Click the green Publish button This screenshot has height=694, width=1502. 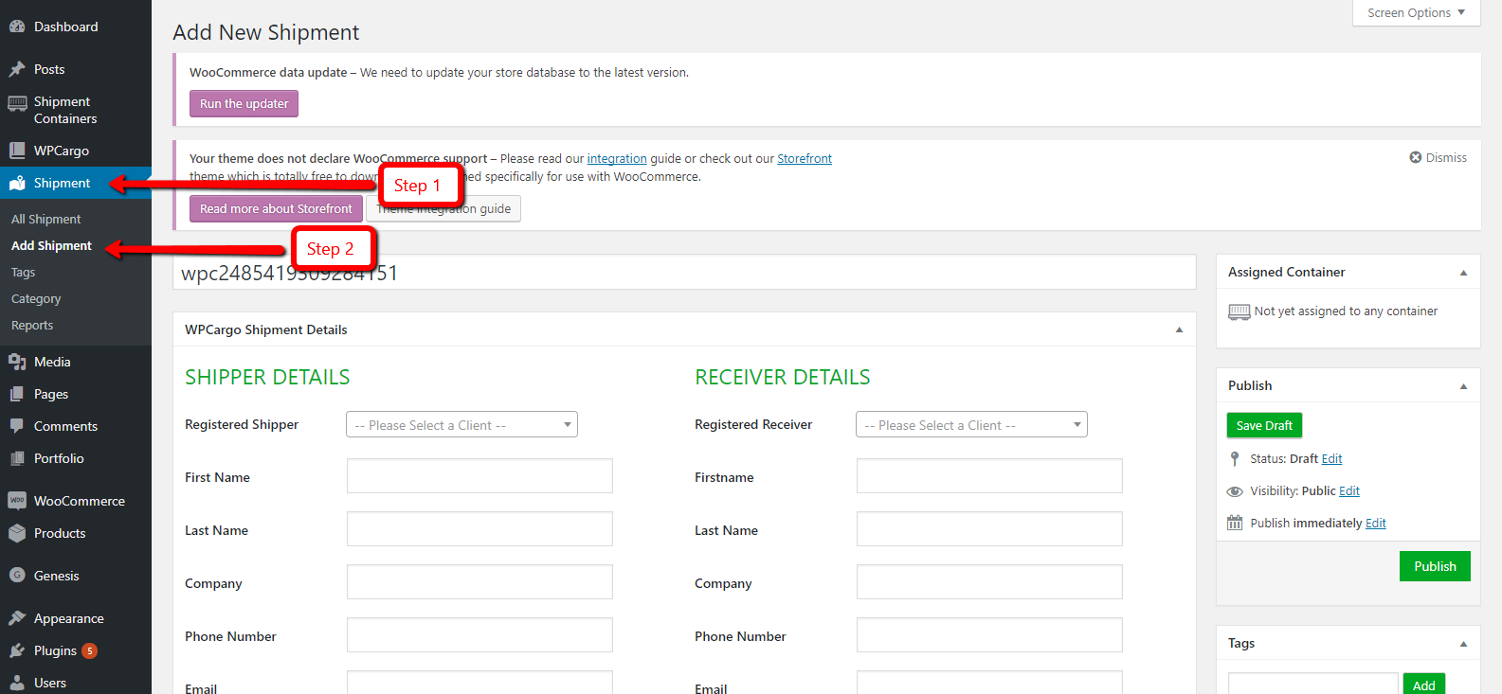(1435, 566)
